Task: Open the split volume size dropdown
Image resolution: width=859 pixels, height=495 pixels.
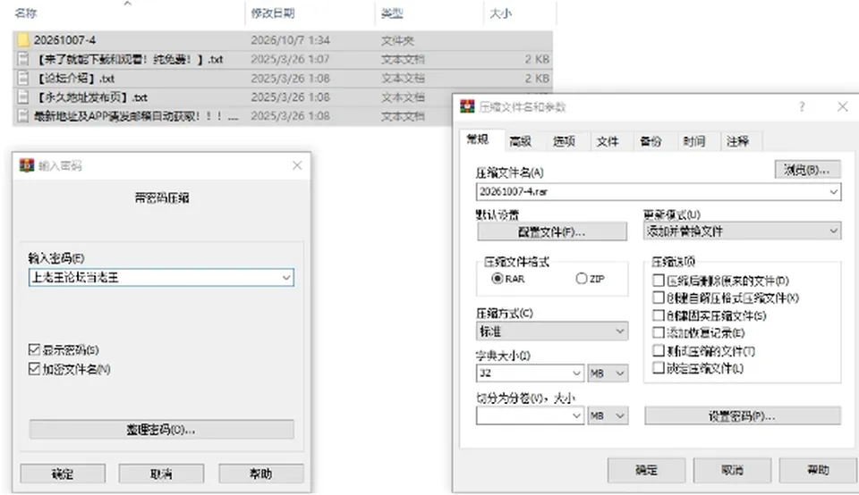Action: tap(576, 415)
